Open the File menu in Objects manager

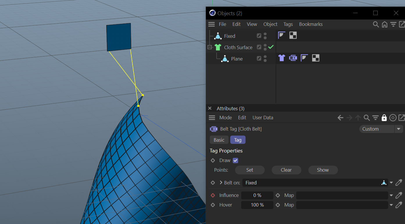(x=222, y=24)
